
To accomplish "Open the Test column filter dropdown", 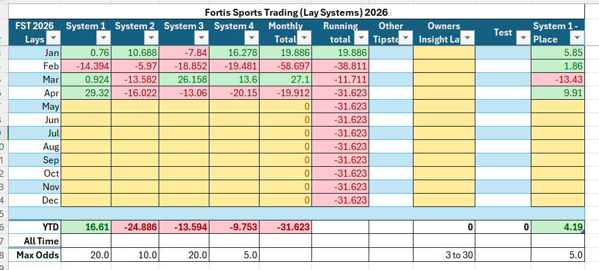I will point(523,38).
